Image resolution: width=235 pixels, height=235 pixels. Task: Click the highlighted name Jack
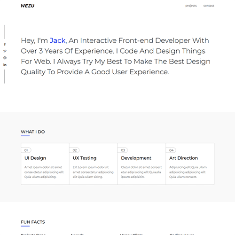click(57, 40)
